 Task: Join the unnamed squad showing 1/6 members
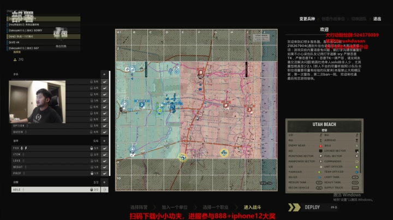point(104,100)
